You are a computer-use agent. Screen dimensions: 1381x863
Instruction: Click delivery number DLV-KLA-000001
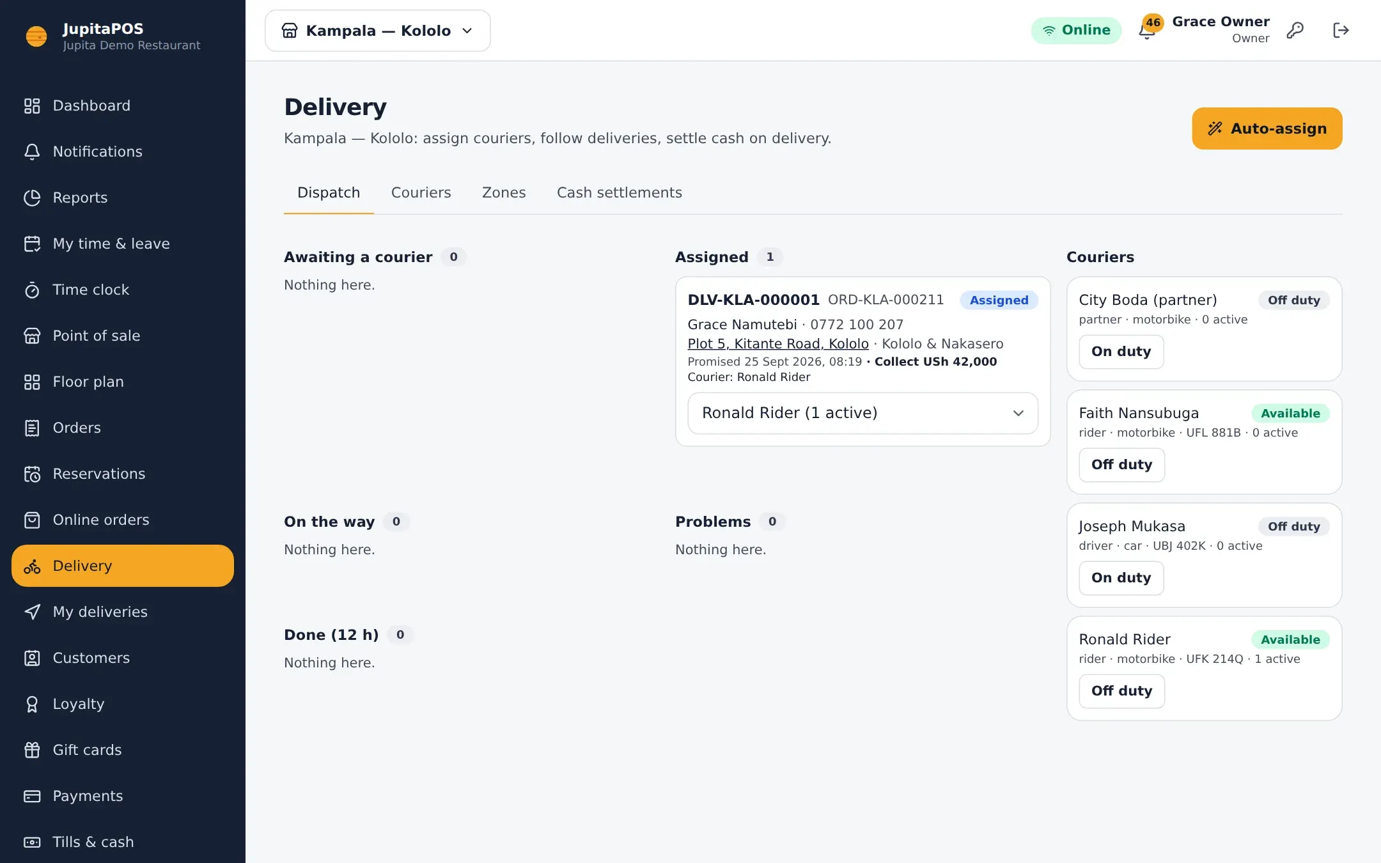753,300
